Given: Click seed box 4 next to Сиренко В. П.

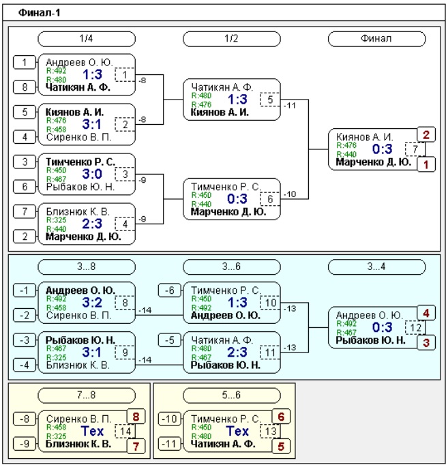Looking at the screenshot, I should tap(25, 137).
